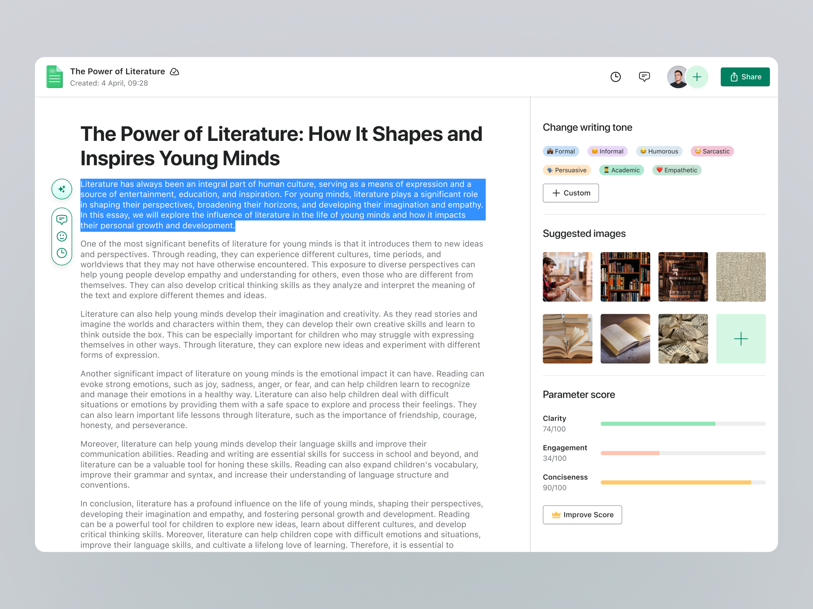This screenshot has height=609, width=813.
Task: Select the Formal writing tone
Action: point(561,151)
